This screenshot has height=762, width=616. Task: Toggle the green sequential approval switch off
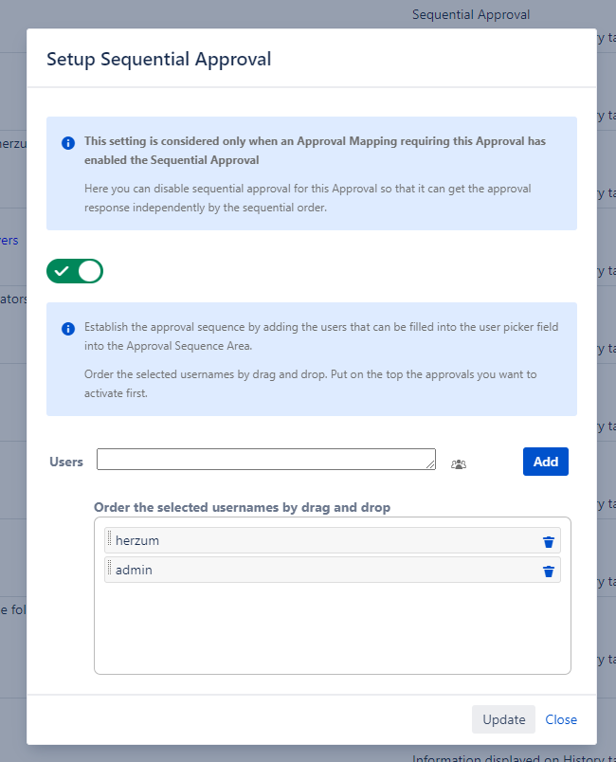(x=75, y=271)
